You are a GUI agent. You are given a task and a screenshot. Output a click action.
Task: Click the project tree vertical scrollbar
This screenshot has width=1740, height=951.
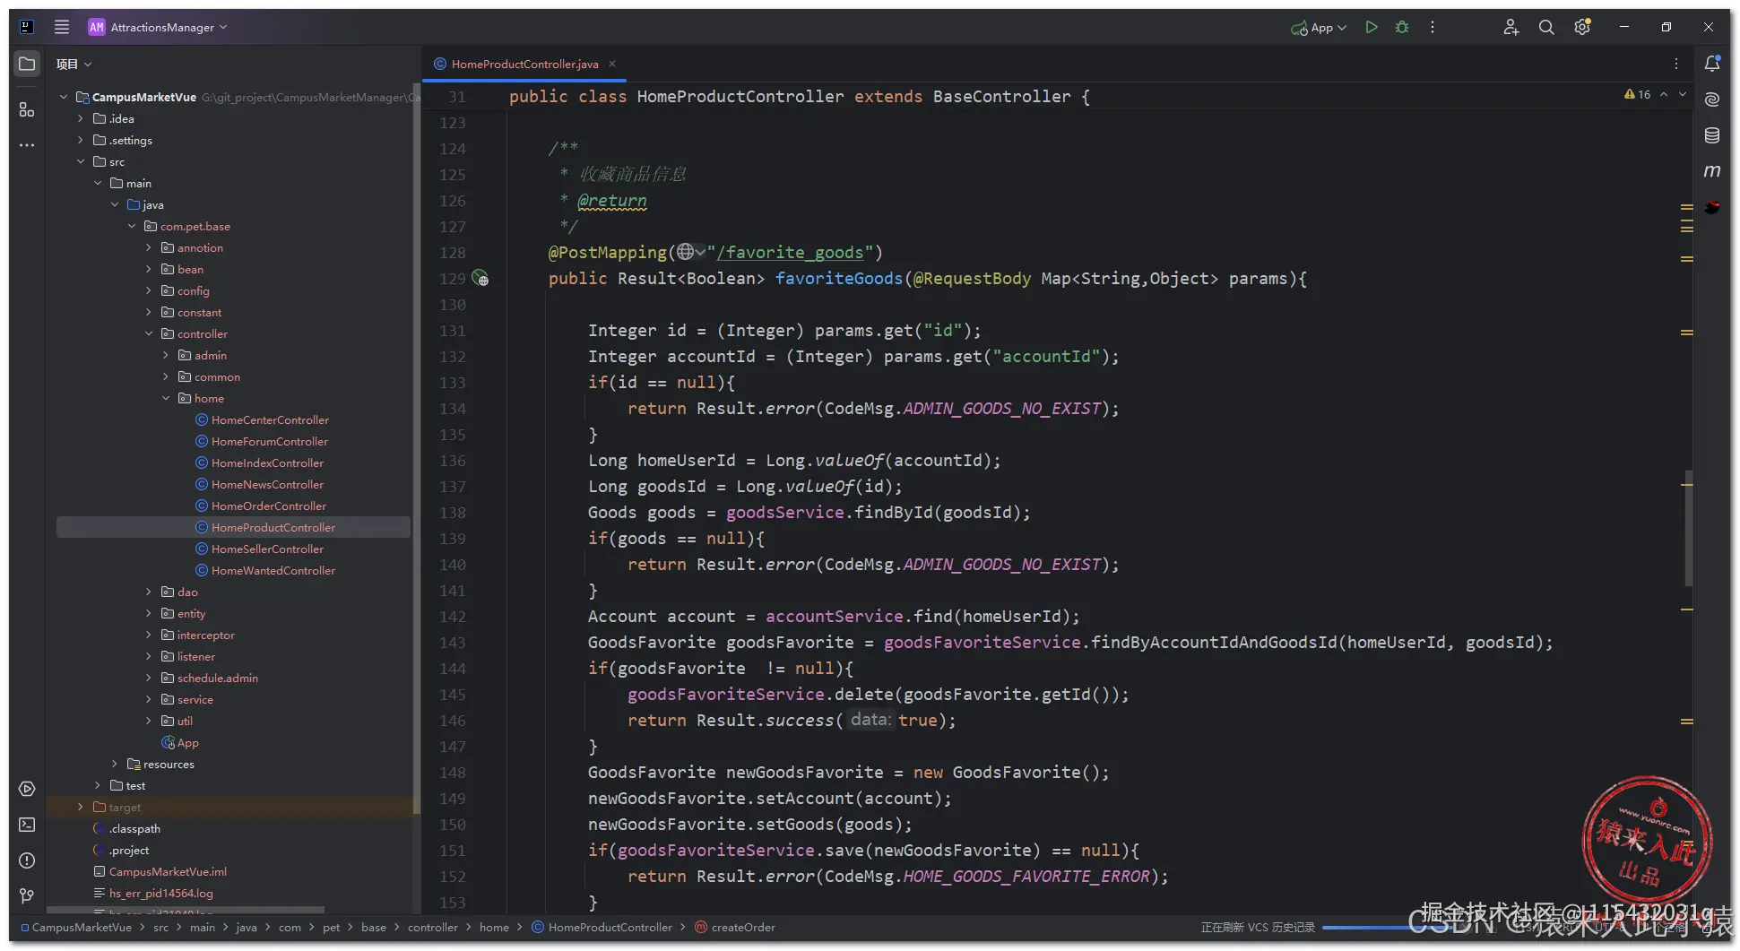point(416,448)
